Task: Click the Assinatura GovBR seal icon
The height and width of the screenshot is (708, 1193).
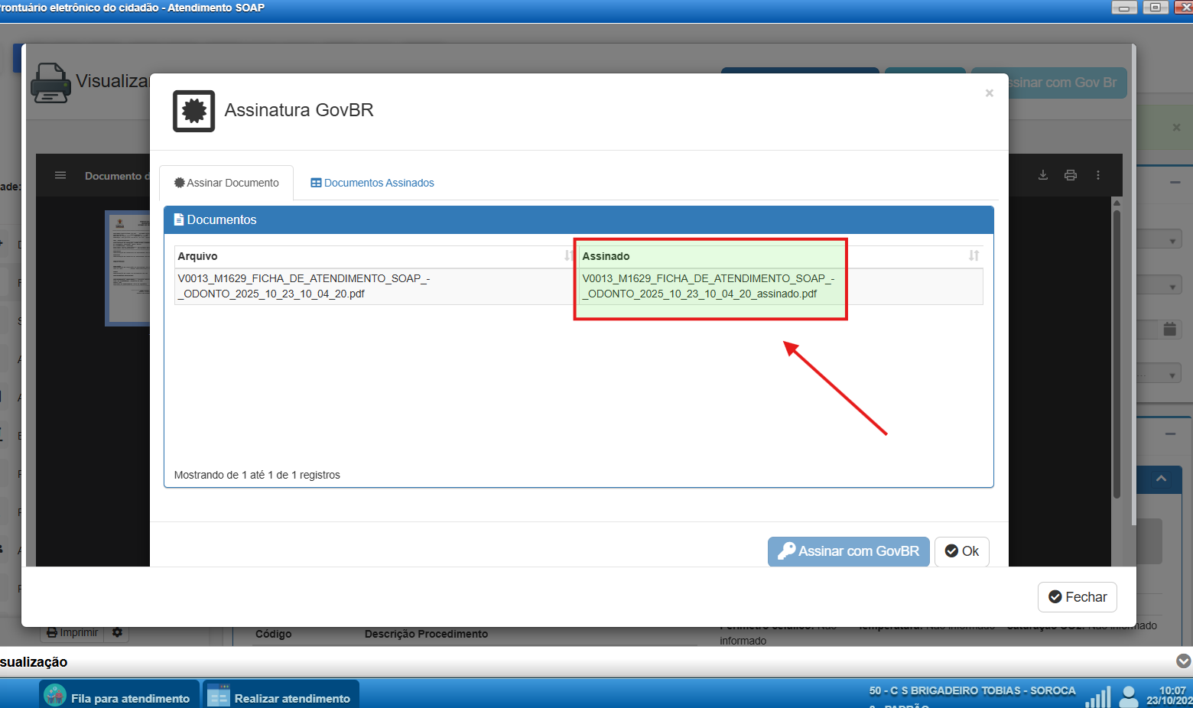Action: click(x=193, y=111)
